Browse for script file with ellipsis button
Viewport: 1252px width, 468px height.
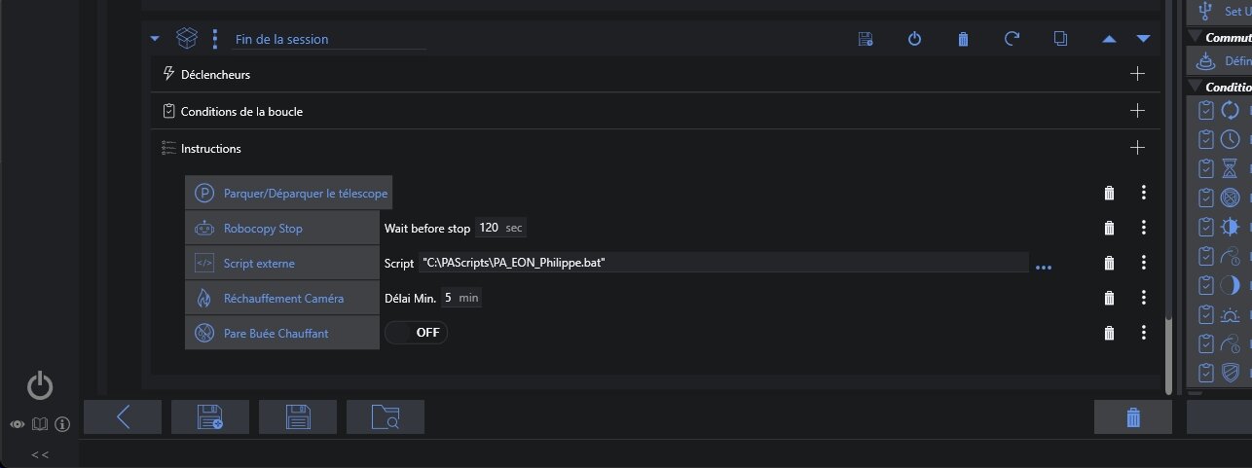pos(1044,266)
